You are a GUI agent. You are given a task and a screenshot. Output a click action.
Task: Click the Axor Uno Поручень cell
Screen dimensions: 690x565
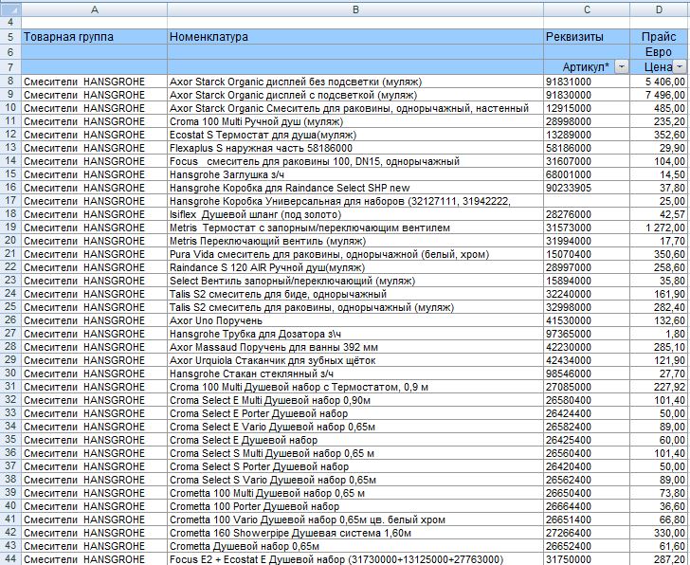pyautogui.click(x=355, y=320)
